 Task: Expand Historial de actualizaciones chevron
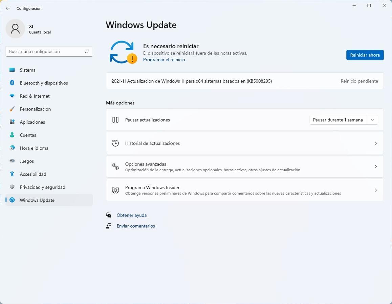pos(375,143)
